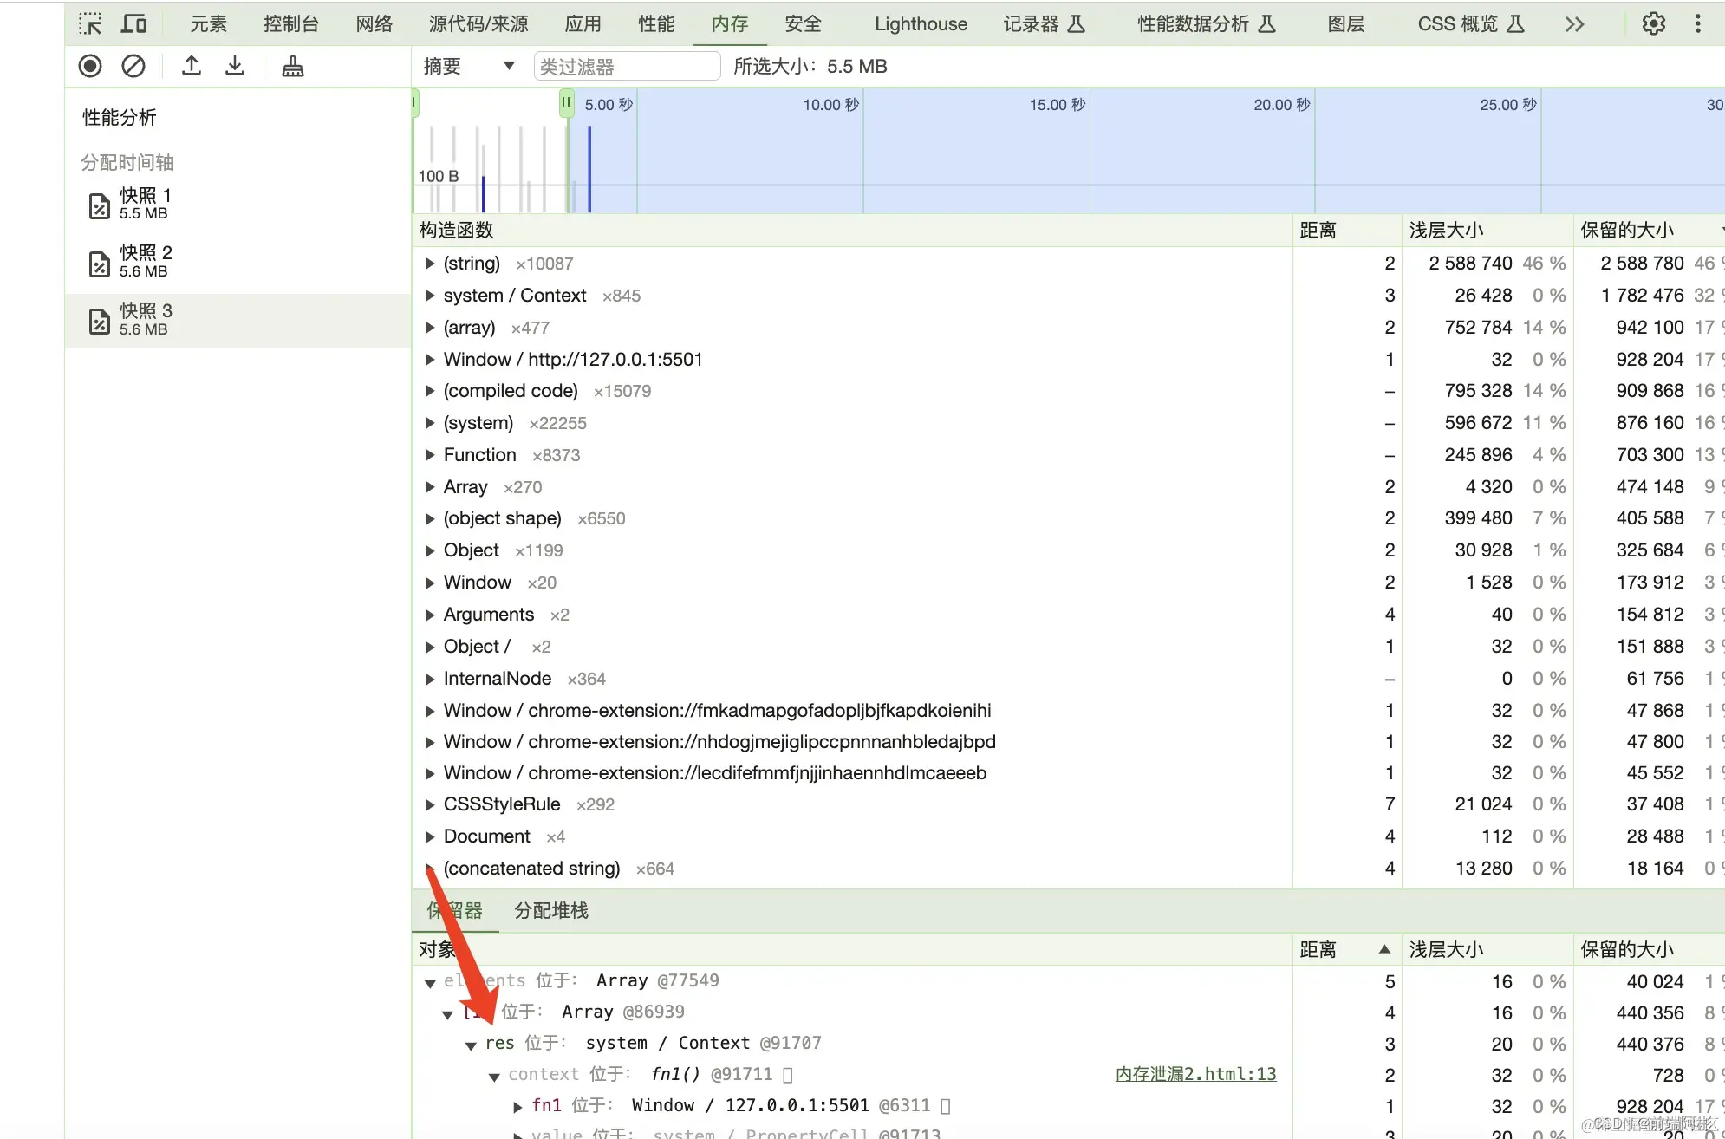The width and height of the screenshot is (1725, 1139).
Task: Click the 性能 tab in DevTools
Action: pyautogui.click(x=656, y=24)
